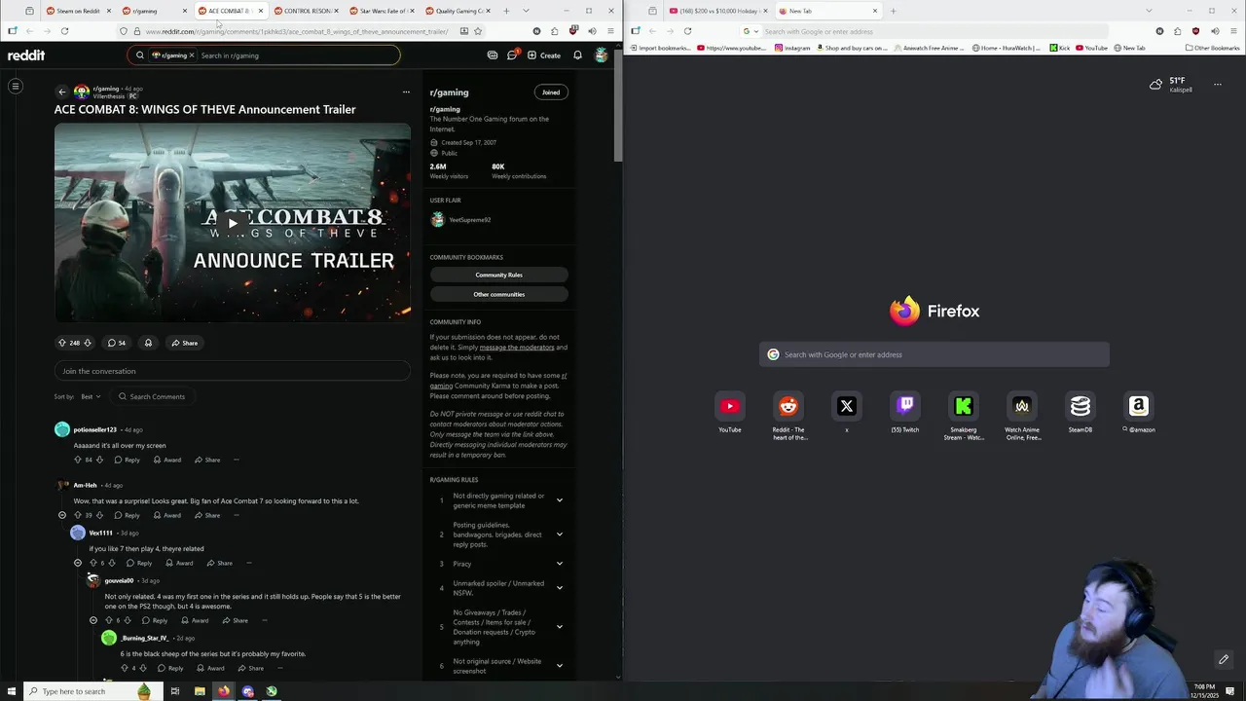
Task: Expand rule 2 Posting guidelines
Action: pyautogui.click(x=559, y=535)
